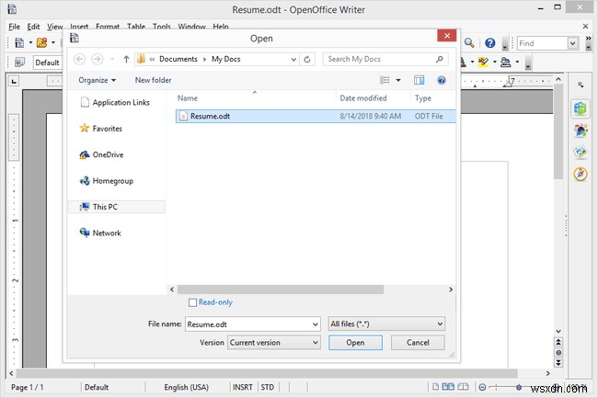598x398 pixels.
Task: Open the sidebar Gallery icon
Action: [x=581, y=153]
